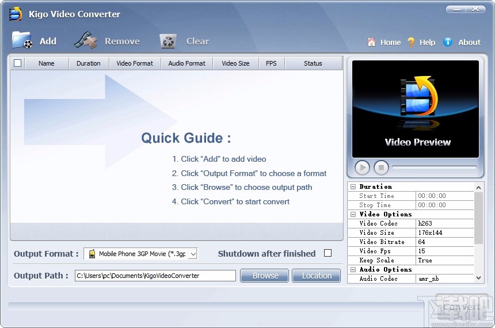Minimize the Kigo Video Converter window
The width and height of the screenshot is (495, 328).
[x=456, y=9]
